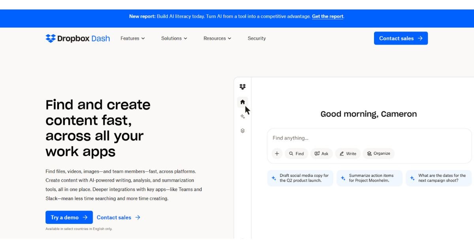Image resolution: width=474 pixels, height=248 pixels.
Task: Open the Solutions dropdown menu
Action: [174, 38]
